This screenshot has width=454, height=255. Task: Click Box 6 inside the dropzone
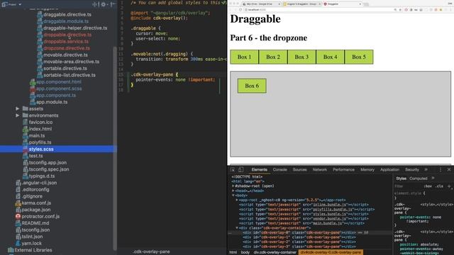coord(252,86)
